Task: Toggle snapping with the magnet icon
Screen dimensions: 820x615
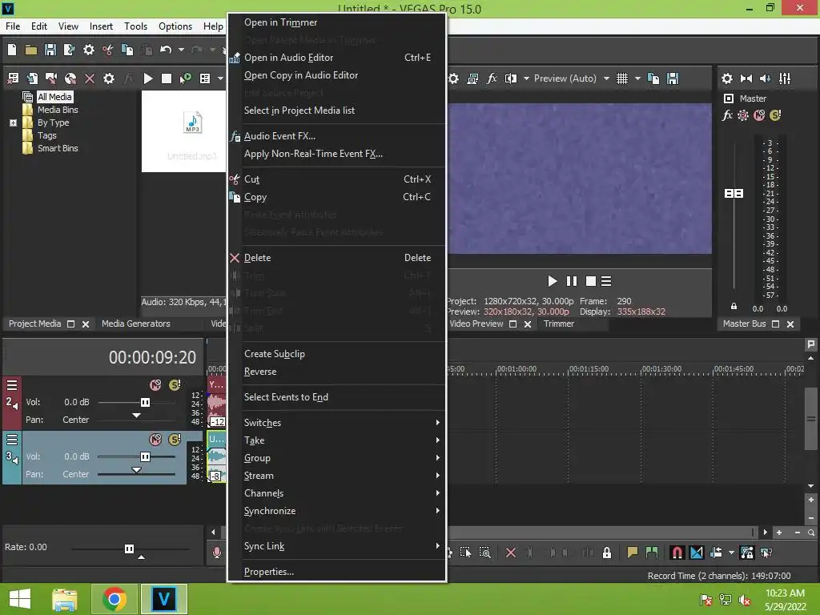Action: [677, 553]
